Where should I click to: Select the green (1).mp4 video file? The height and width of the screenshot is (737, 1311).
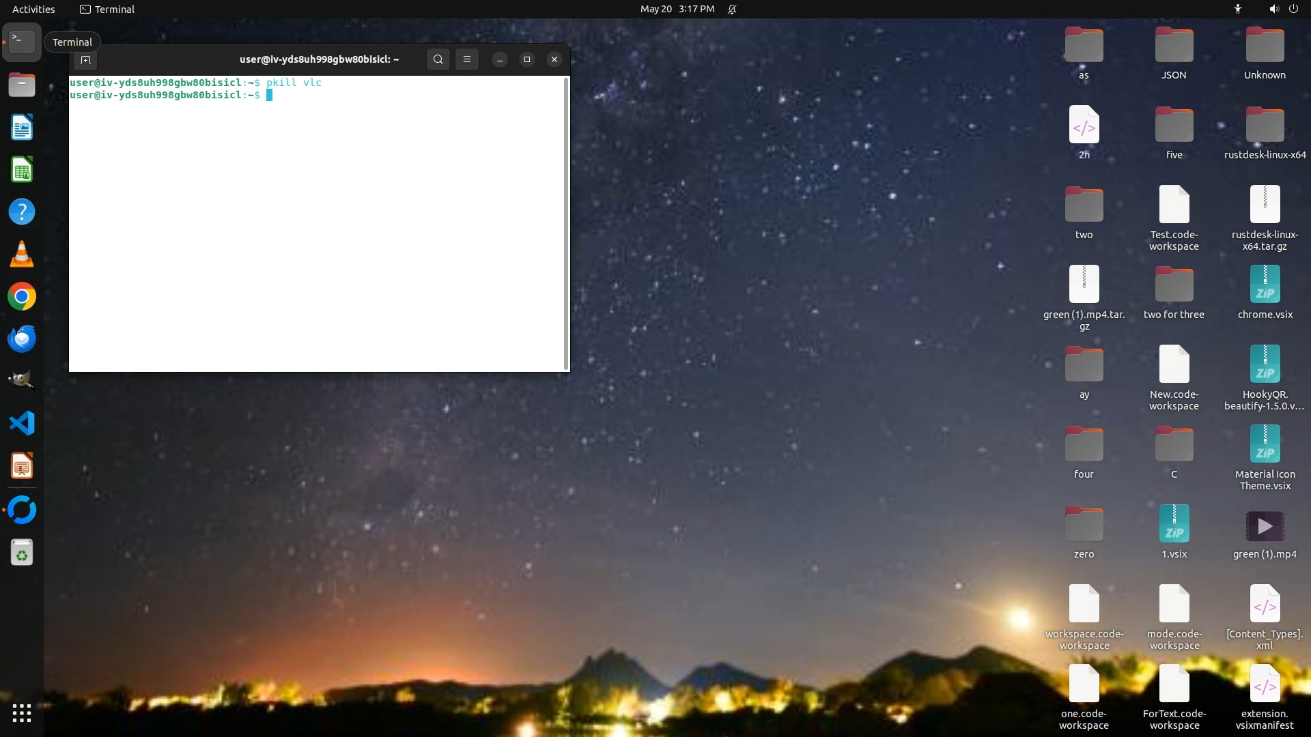[1265, 527]
